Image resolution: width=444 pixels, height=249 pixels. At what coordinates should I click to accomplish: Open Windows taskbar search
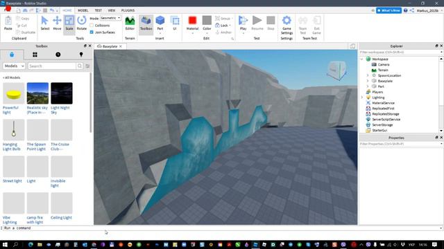tap(15, 244)
